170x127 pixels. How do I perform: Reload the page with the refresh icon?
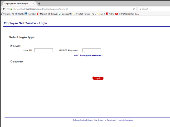click(x=134, y=9)
